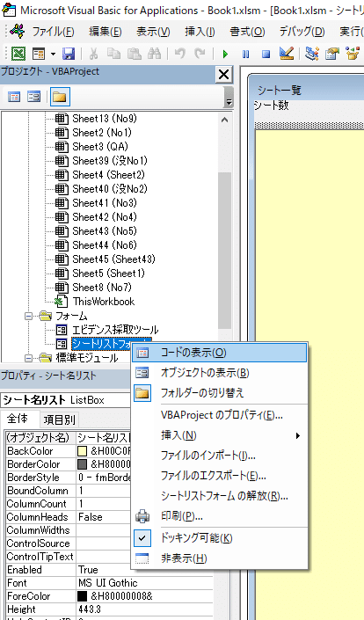Click the Undo arrow icon
This screenshot has width=364, height=620.
click(180, 54)
